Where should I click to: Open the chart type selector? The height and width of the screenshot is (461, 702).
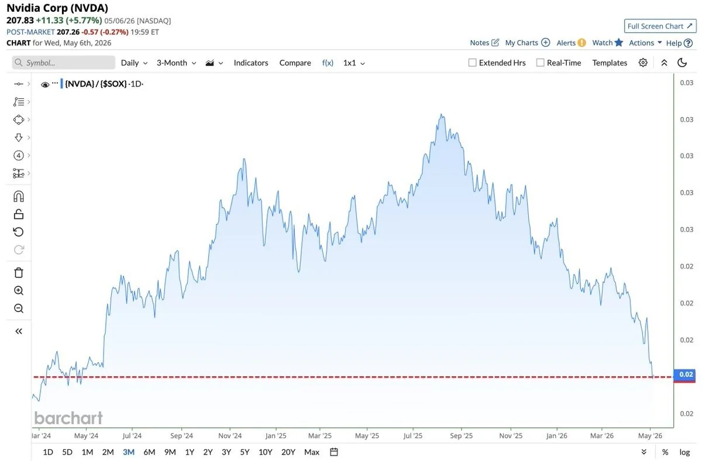tap(214, 63)
